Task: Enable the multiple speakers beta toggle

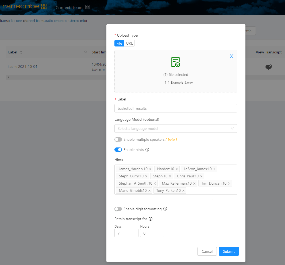Action: point(118,139)
